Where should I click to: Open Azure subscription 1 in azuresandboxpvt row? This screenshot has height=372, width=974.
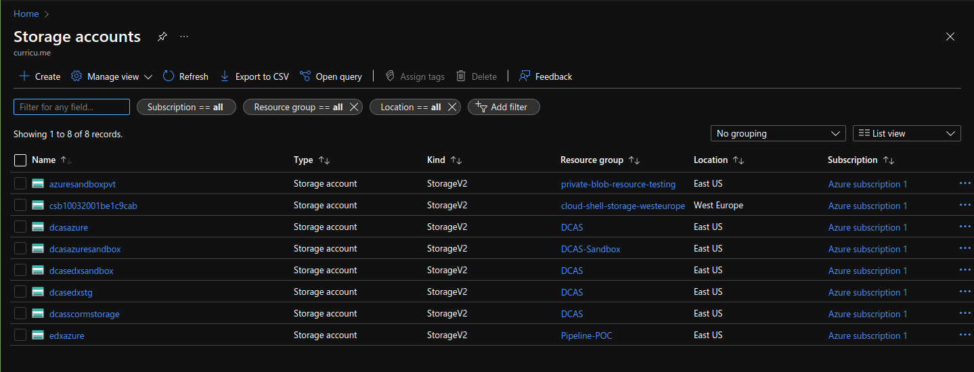(868, 184)
